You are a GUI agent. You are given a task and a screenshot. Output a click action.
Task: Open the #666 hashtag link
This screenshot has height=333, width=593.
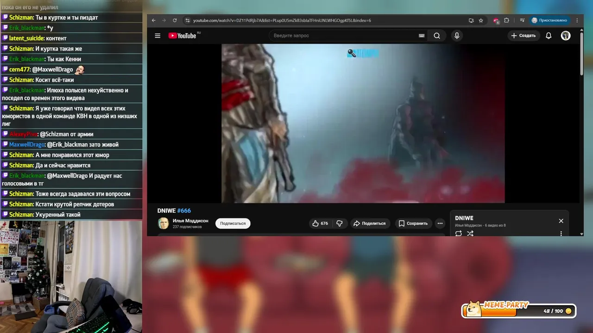[184, 211]
